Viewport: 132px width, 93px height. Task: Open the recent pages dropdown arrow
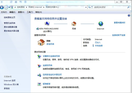(x=9, y=7)
